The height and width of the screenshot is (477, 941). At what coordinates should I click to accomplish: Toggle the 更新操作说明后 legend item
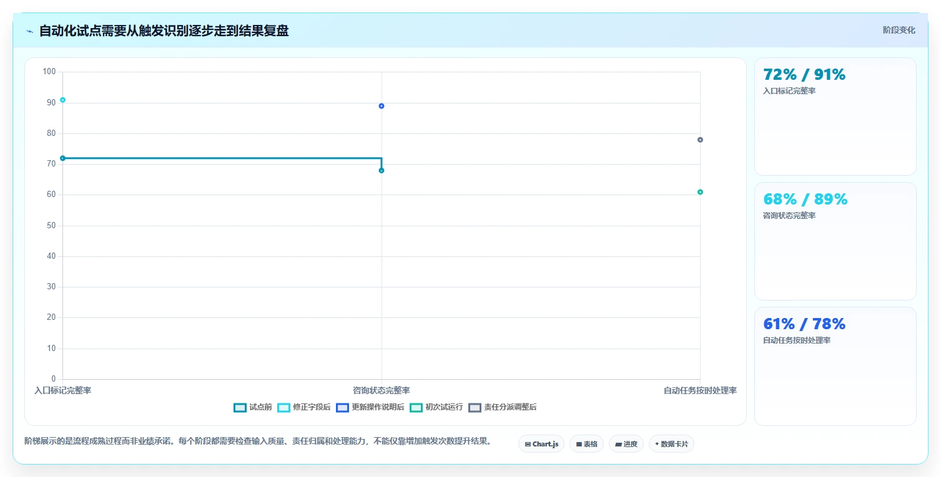[370, 407]
